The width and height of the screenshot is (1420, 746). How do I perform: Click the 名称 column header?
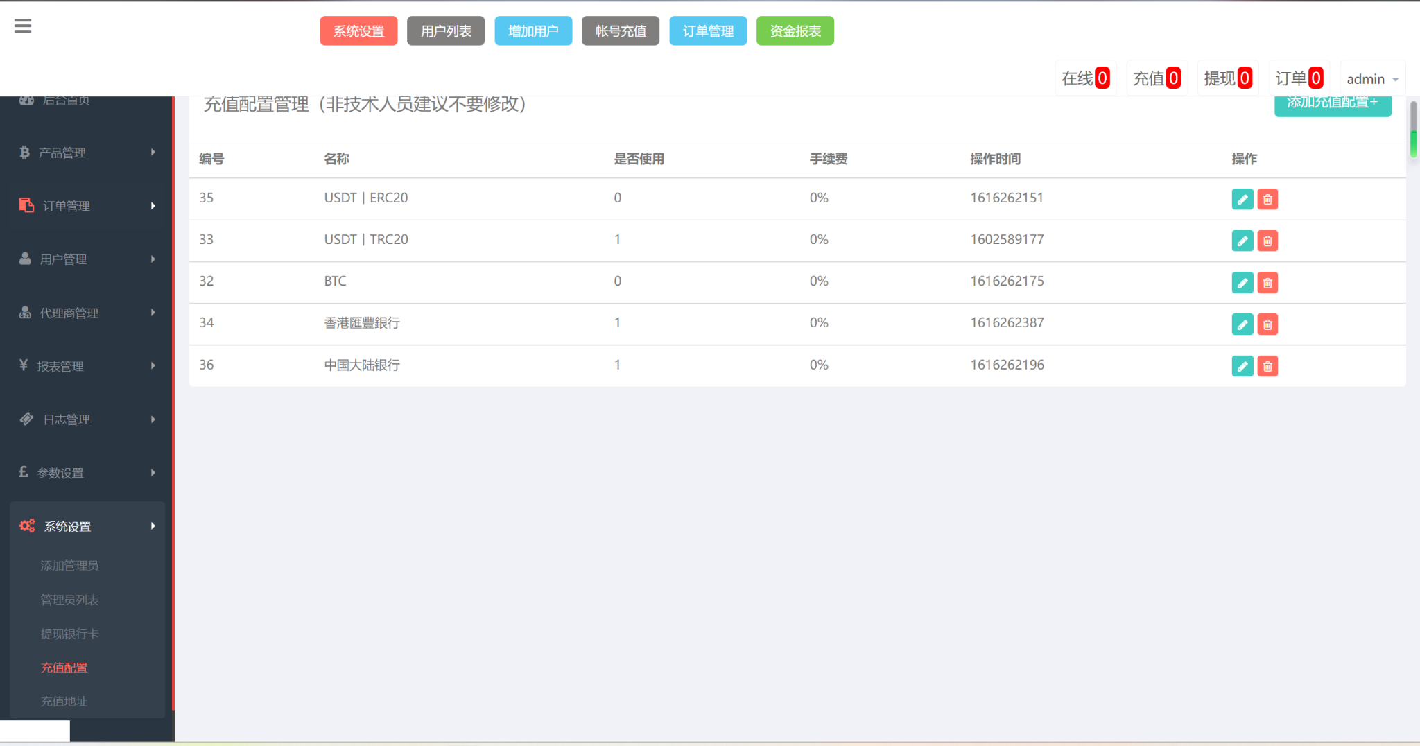(x=336, y=159)
